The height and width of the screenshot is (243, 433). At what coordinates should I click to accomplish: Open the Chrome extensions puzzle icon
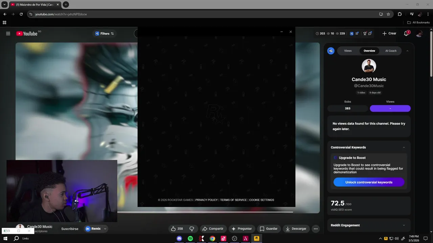pos(400,14)
